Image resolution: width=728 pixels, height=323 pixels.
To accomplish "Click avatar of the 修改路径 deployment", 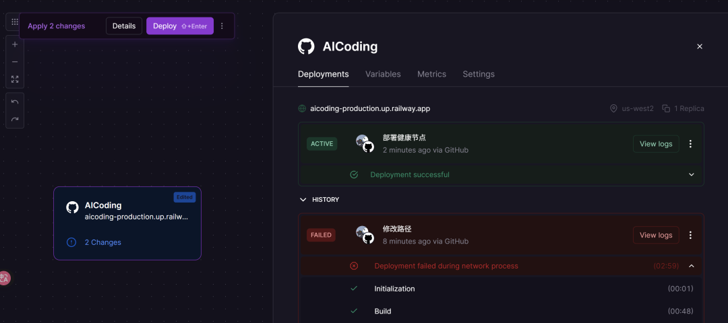I will (x=365, y=235).
